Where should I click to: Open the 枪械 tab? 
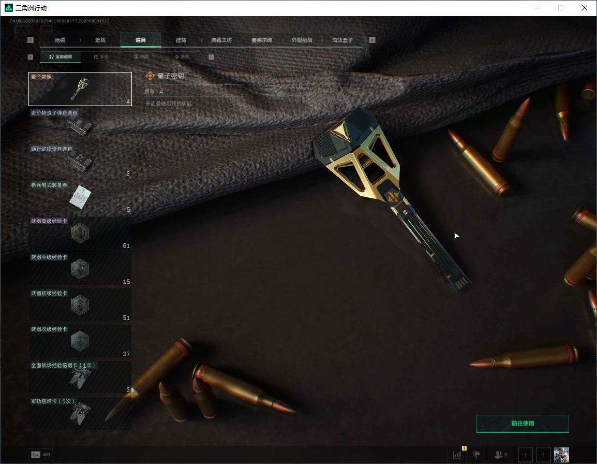(60, 40)
